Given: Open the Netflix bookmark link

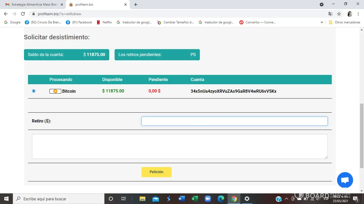Looking at the screenshot, I should click(104, 22).
